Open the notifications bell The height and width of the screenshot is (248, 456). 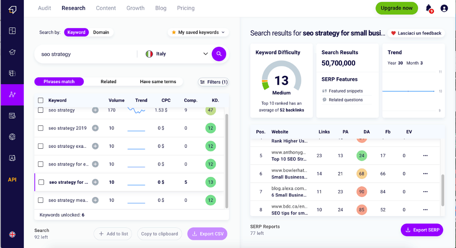tap(429, 8)
